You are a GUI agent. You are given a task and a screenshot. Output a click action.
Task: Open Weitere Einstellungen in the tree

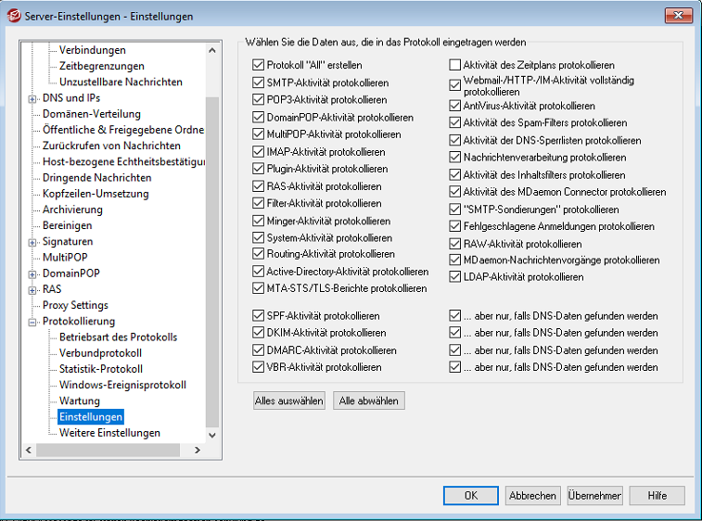(109, 433)
